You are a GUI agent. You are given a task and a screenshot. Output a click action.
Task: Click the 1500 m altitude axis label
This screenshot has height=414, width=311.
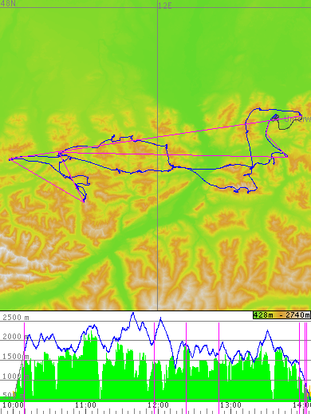[x=16, y=357]
